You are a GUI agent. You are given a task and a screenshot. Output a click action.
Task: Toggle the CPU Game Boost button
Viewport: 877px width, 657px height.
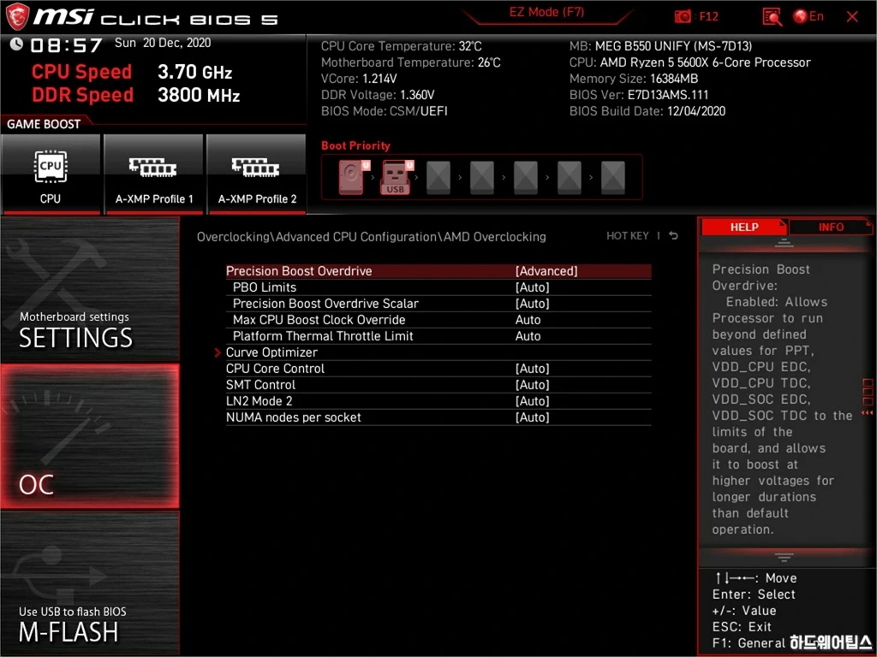51,174
